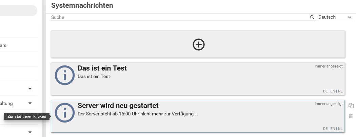This screenshot has height=137, width=356.
Task: Click the NL language tag on the Server message
Action: click(x=340, y=129)
